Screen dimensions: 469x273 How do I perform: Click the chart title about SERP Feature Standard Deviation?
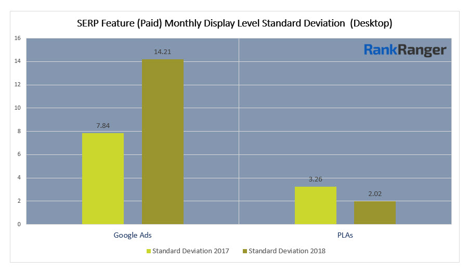pyautogui.click(x=234, y=23)
